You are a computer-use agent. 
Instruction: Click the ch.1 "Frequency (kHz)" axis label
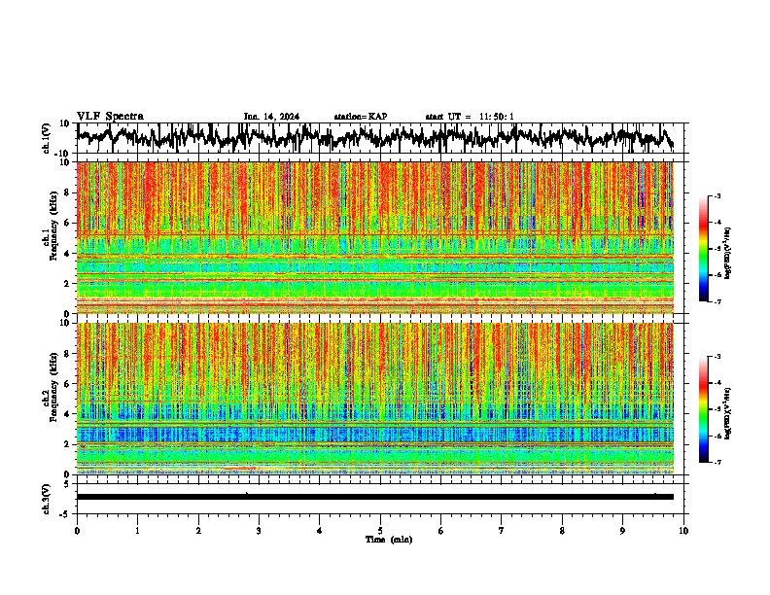(53, 227)
